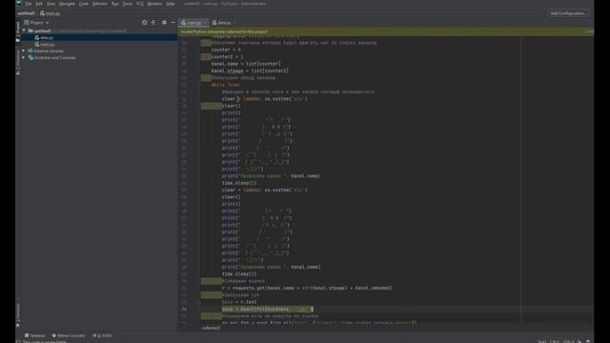
Task: Click the requests.get code line
Action: [307, 288]
